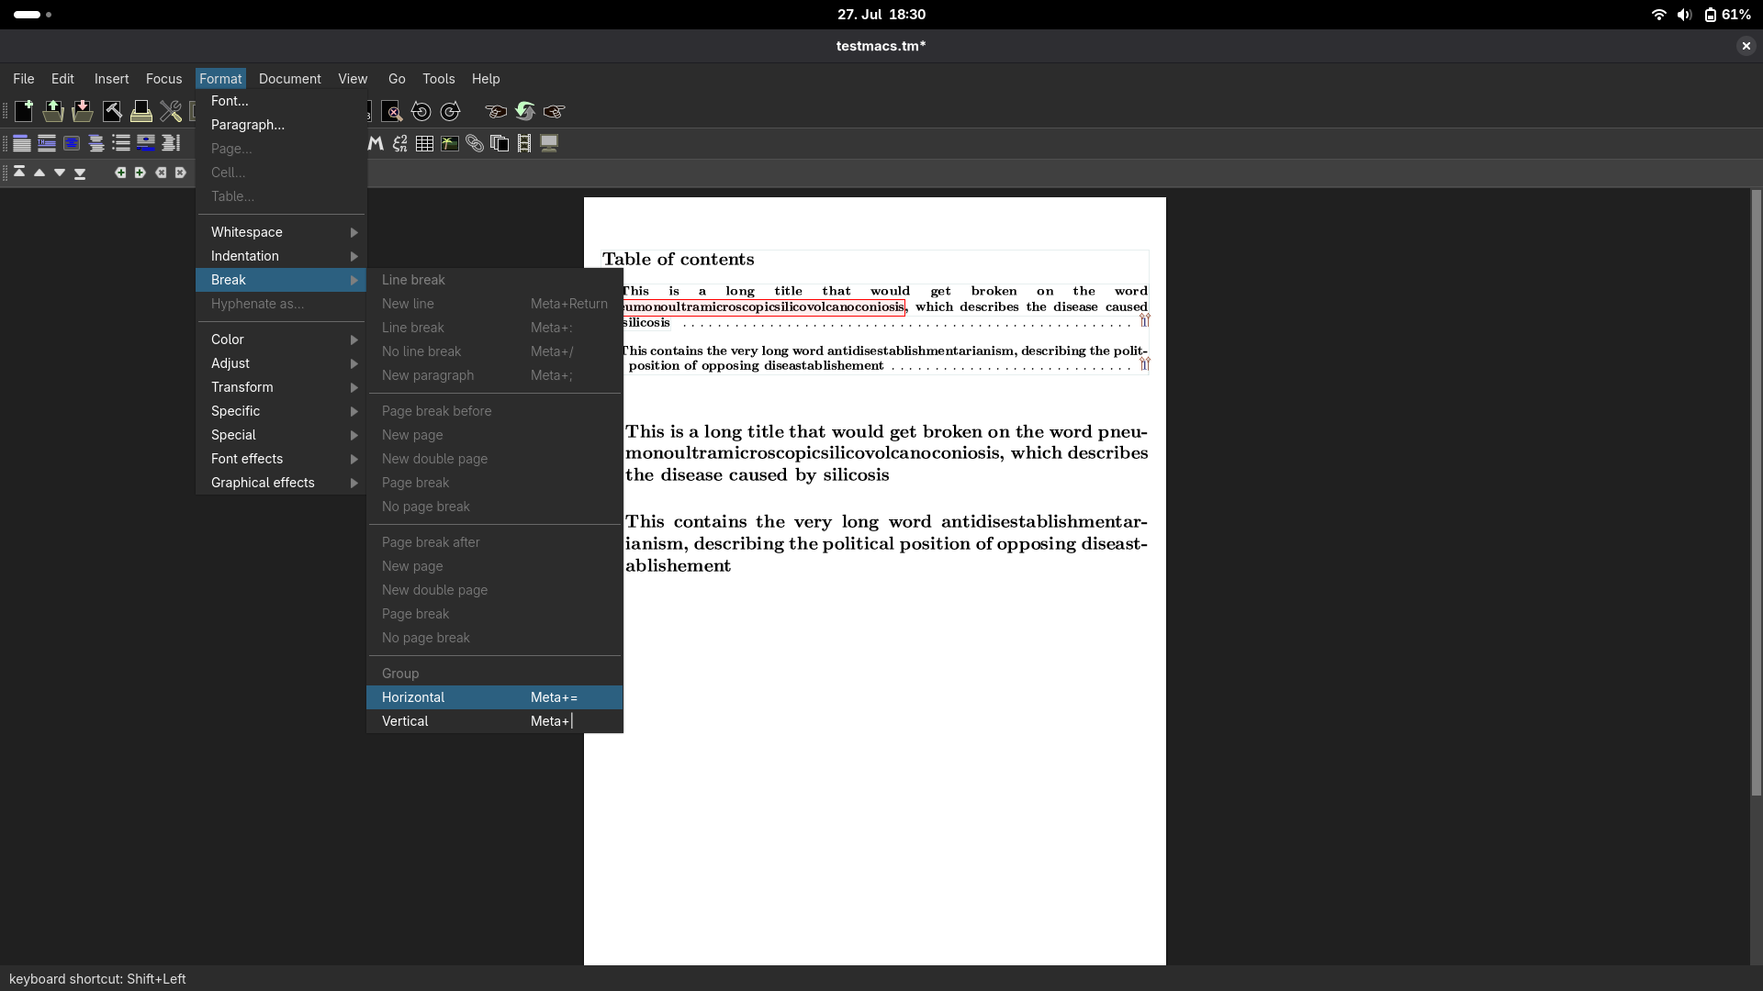Click the plain upward triangle icon
The width and height of the screenshot is (1763, 991).
click(x=39, y=173)
